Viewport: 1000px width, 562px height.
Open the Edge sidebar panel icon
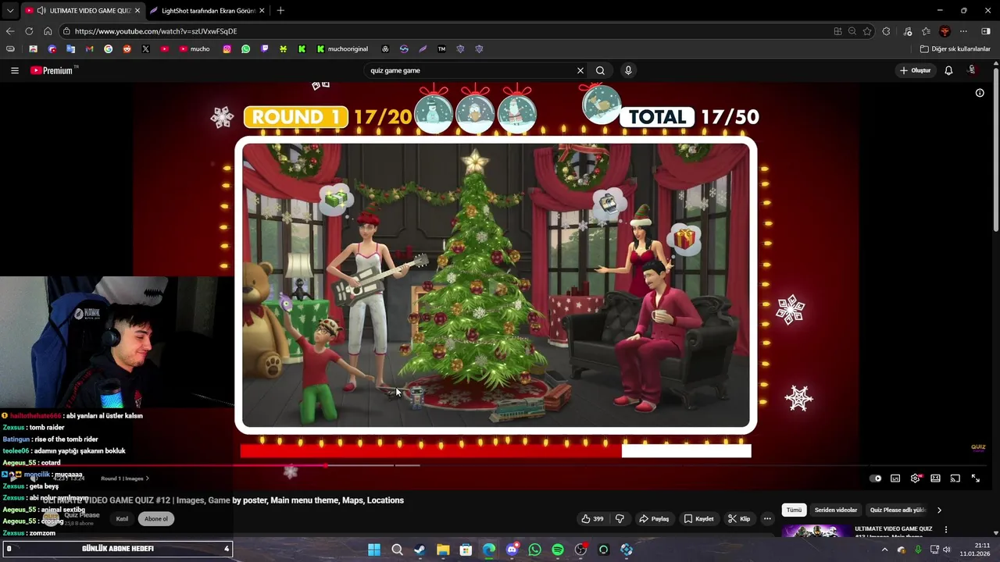(x=985, y=31)
